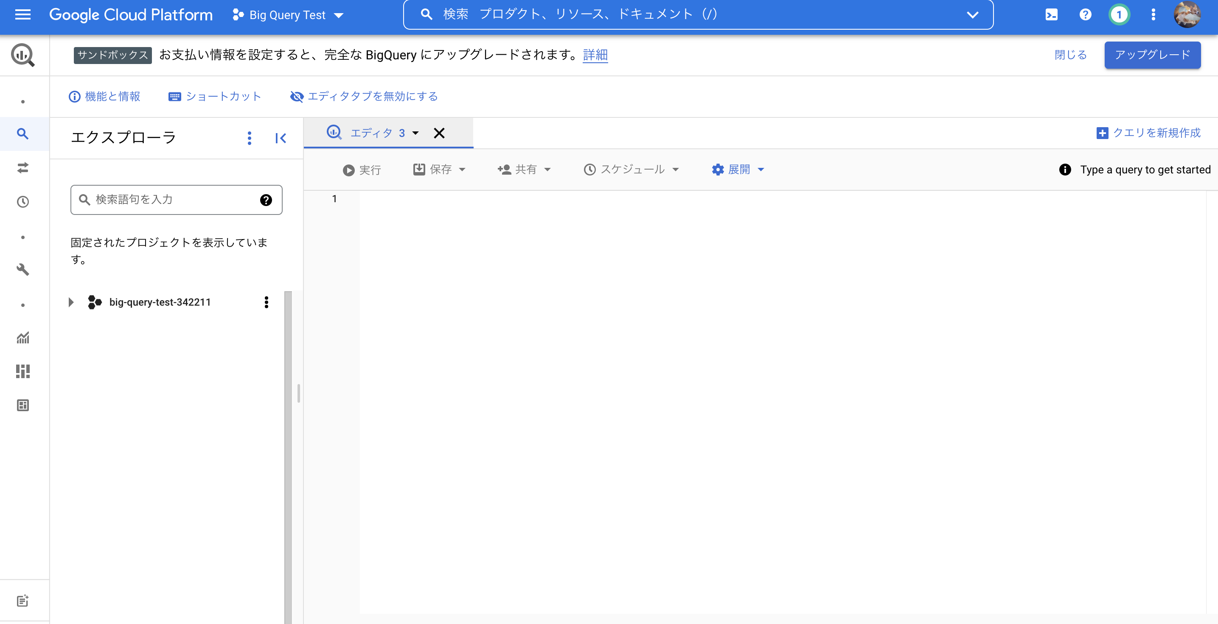Click the アップグレード upgrade button
Image resolution: width=1218 pixels, height=624 pixels.
pos(1152,55)
